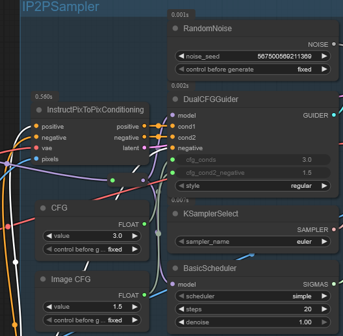Click BasicScheduler model input socket
The height and width of the screenshot is (336, 343).
pos(172,284)
